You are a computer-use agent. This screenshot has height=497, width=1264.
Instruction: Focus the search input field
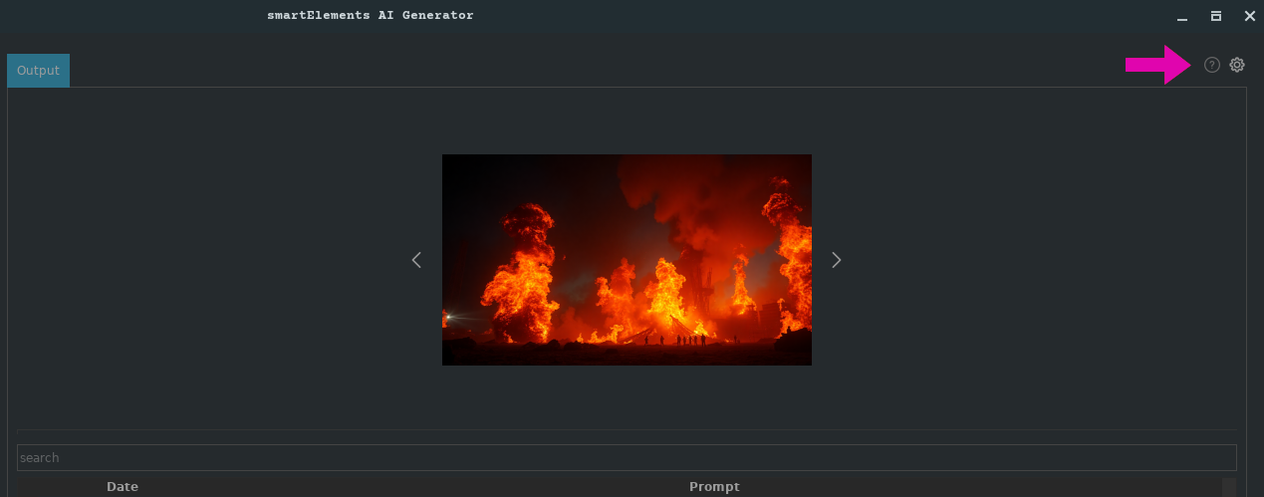[x=627, y=458]
